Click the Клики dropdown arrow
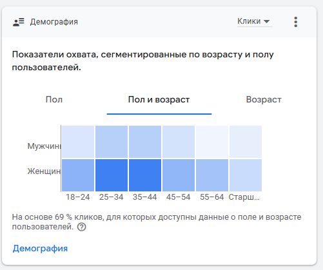Viewport: 323px width, 270px height. click(x=266, y=21)
